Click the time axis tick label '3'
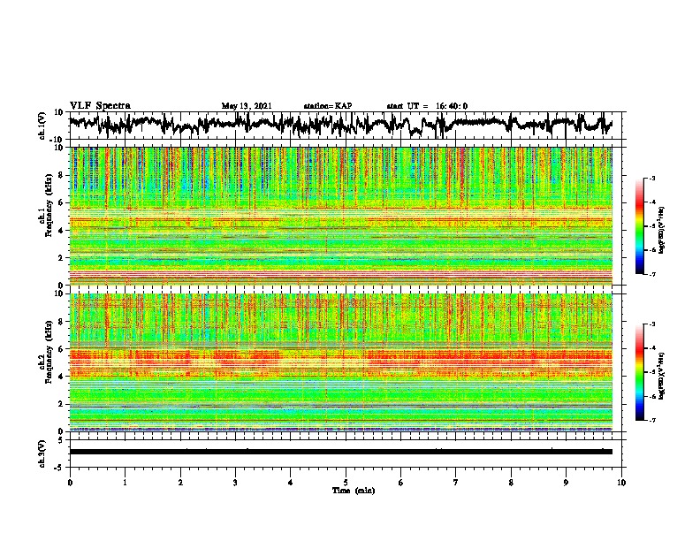Viewport: 700px width, 541px height. 235,483
